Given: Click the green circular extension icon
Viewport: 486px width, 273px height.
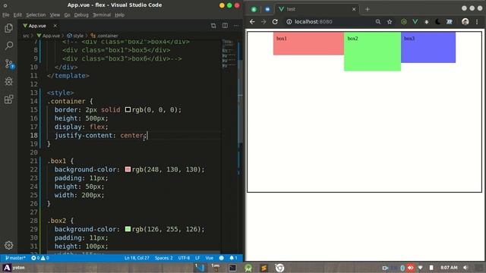Looking at the screenshot, I should tap(403, 22).
